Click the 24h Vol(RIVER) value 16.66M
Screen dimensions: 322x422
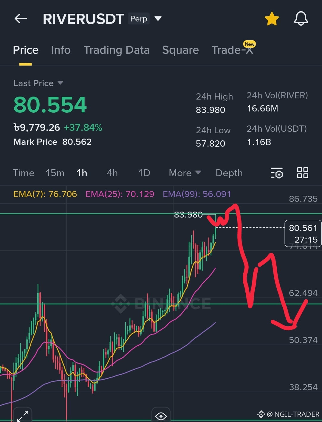point(262,108)
